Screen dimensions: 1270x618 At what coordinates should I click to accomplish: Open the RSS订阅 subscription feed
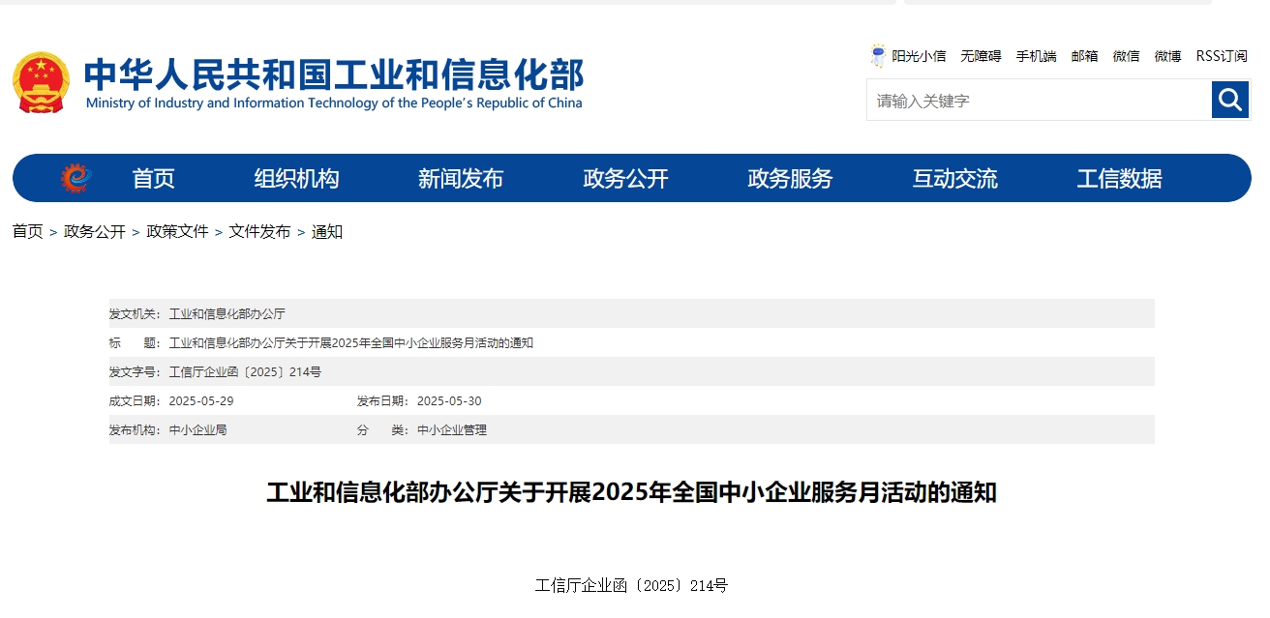1220,56
